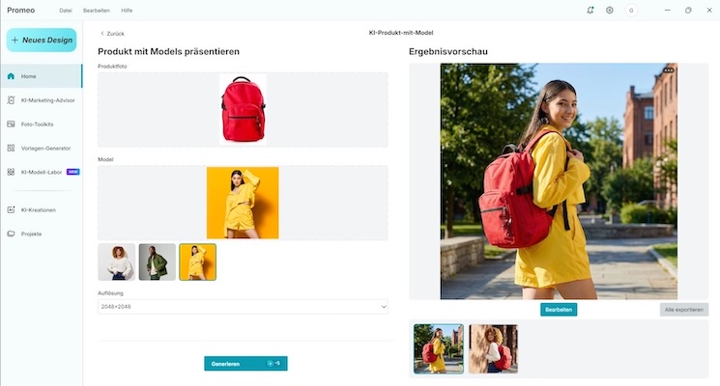Open the Hilfe menu

pyautogui.click(x=127, y=11)
